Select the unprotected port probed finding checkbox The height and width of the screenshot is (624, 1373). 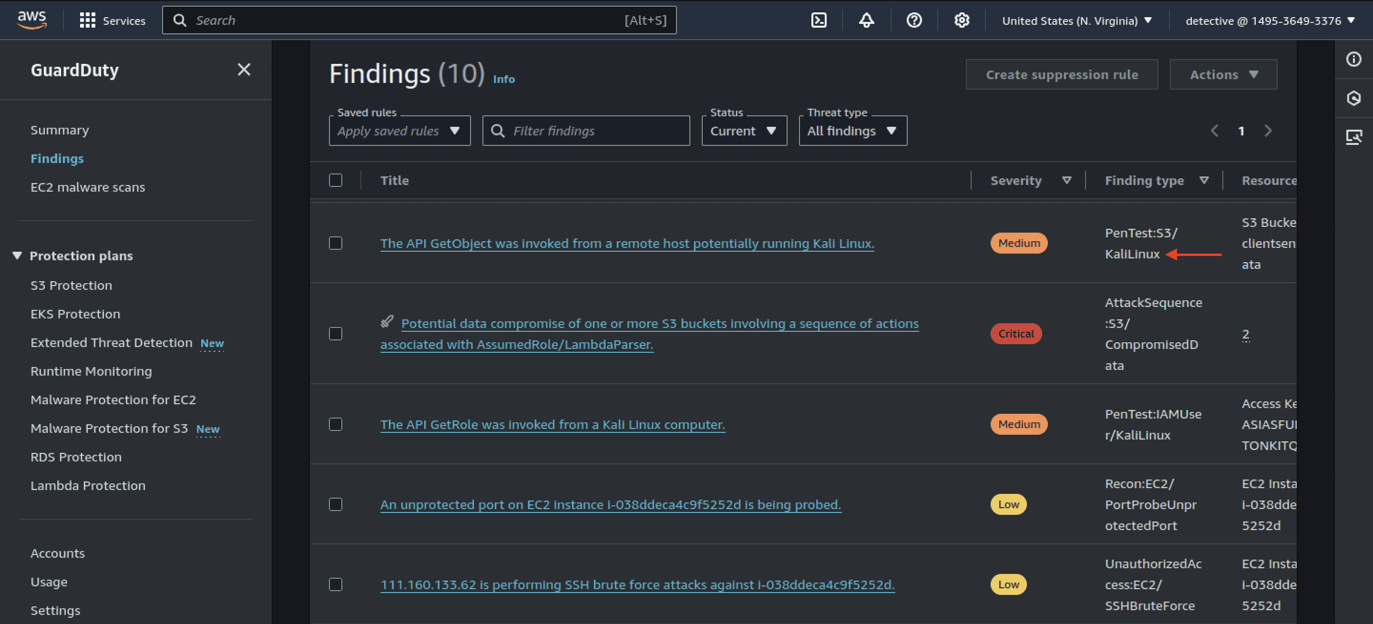(x=336, y=505)
